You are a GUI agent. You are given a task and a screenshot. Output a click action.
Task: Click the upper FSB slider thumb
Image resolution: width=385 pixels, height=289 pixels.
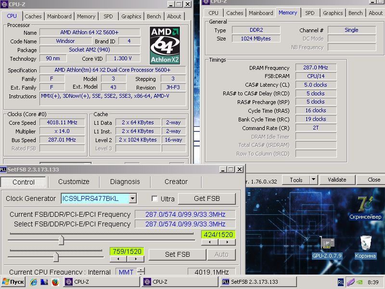61,240
